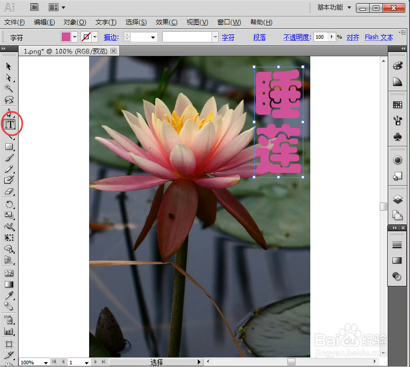The width and height of the screenshot is (410, 367).
Task: Click the 描边 stroke link
Action: pos(111,37)
